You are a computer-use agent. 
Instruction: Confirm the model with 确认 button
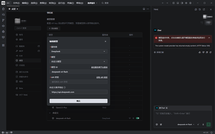pyautogui.click(x=79, y=101)
